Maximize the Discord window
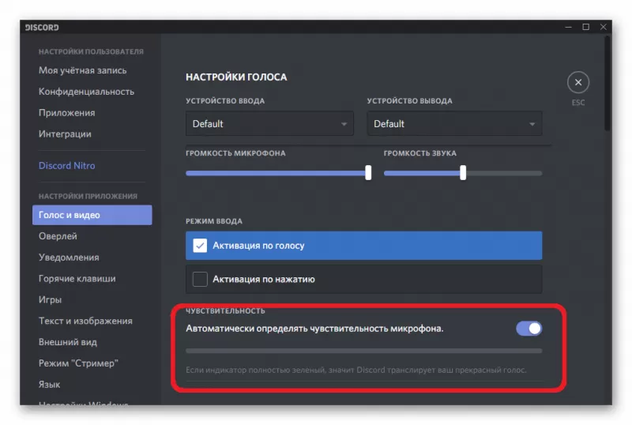Screen dimensions: 632x425 click(585, 27)
